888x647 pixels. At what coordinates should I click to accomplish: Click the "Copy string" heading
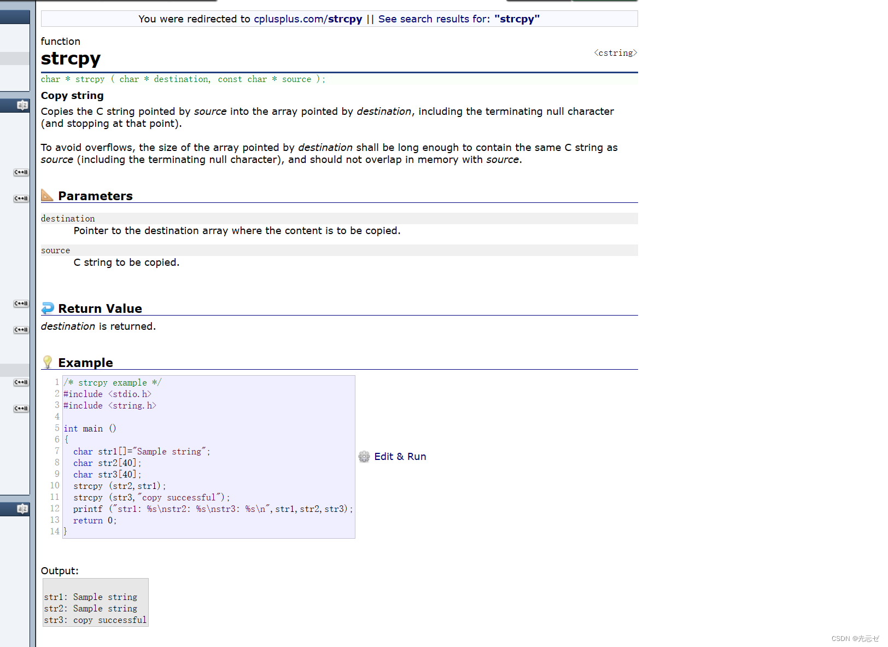72,96
